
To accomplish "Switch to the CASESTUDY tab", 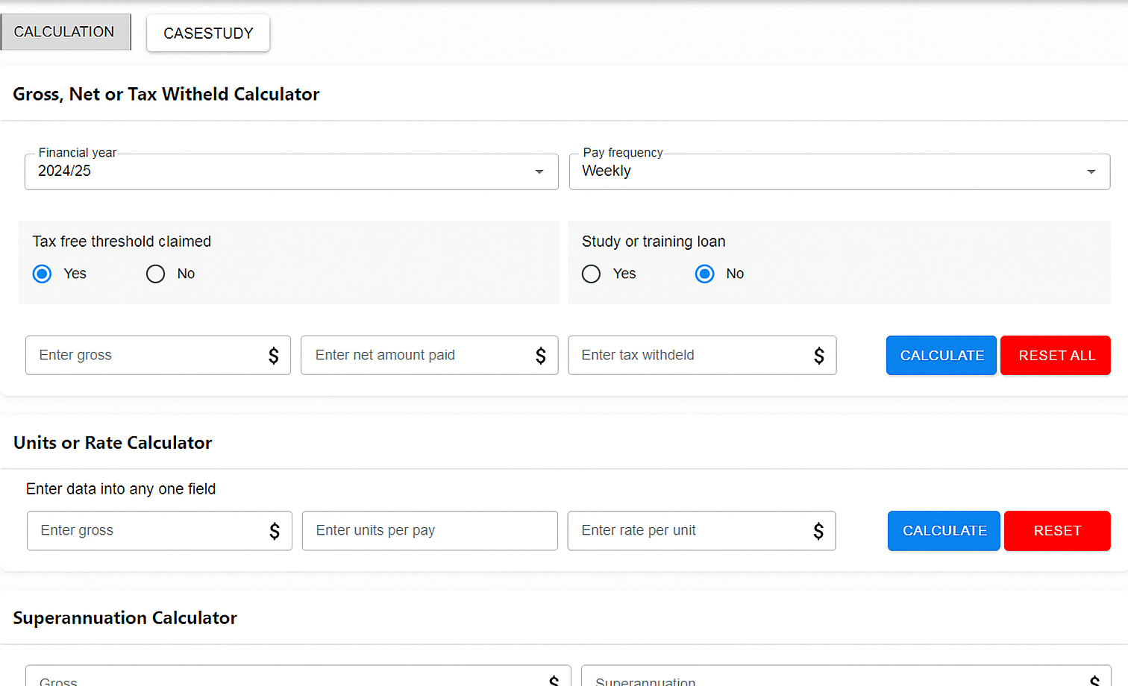I will pyautogui.click(x=208, y=34).
